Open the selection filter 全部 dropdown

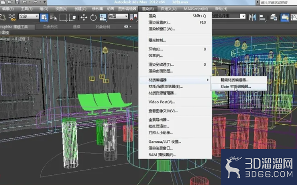tap(29, 16)
